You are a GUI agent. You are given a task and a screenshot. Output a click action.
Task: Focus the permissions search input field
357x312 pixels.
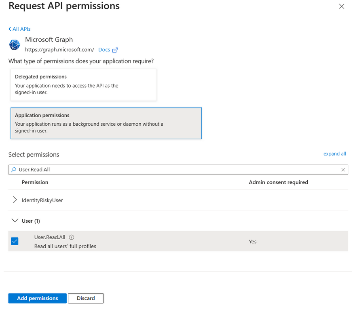point(178,170)
